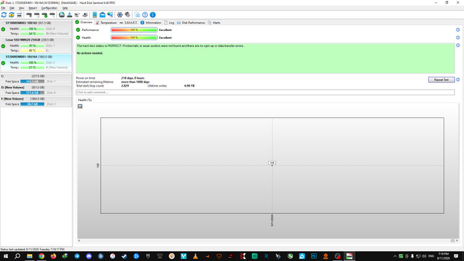Open the Disk menu
The image size is (464, 261).
(12, 8)
